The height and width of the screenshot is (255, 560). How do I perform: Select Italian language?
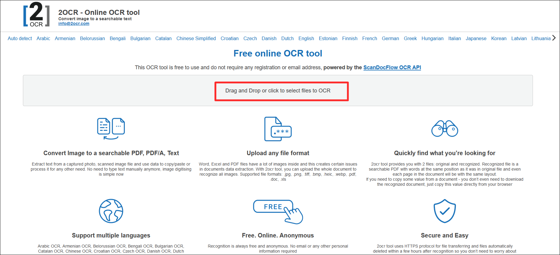pos(455,38)
